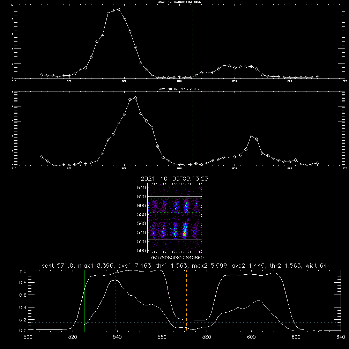Click x-axis label 580 on the bottom plot
349x349 pixels.
[207, 337]
